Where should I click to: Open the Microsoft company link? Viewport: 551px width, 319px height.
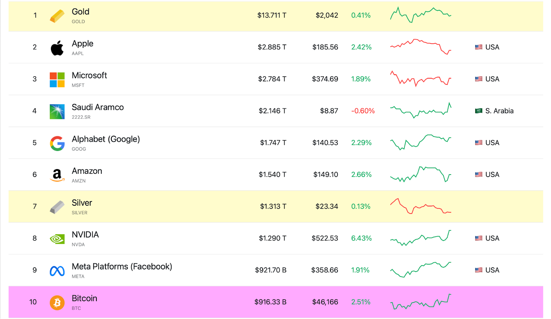click(90, 75)
